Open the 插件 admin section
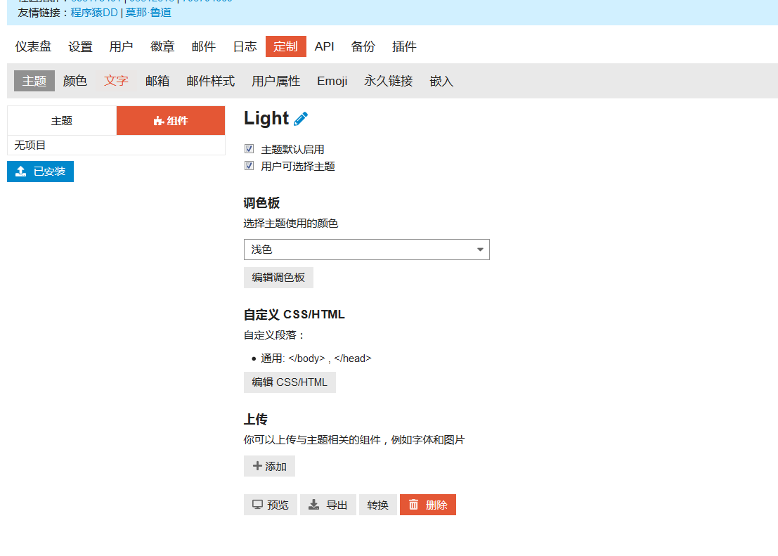The image size is (778, 556). [x=404, y=46]
